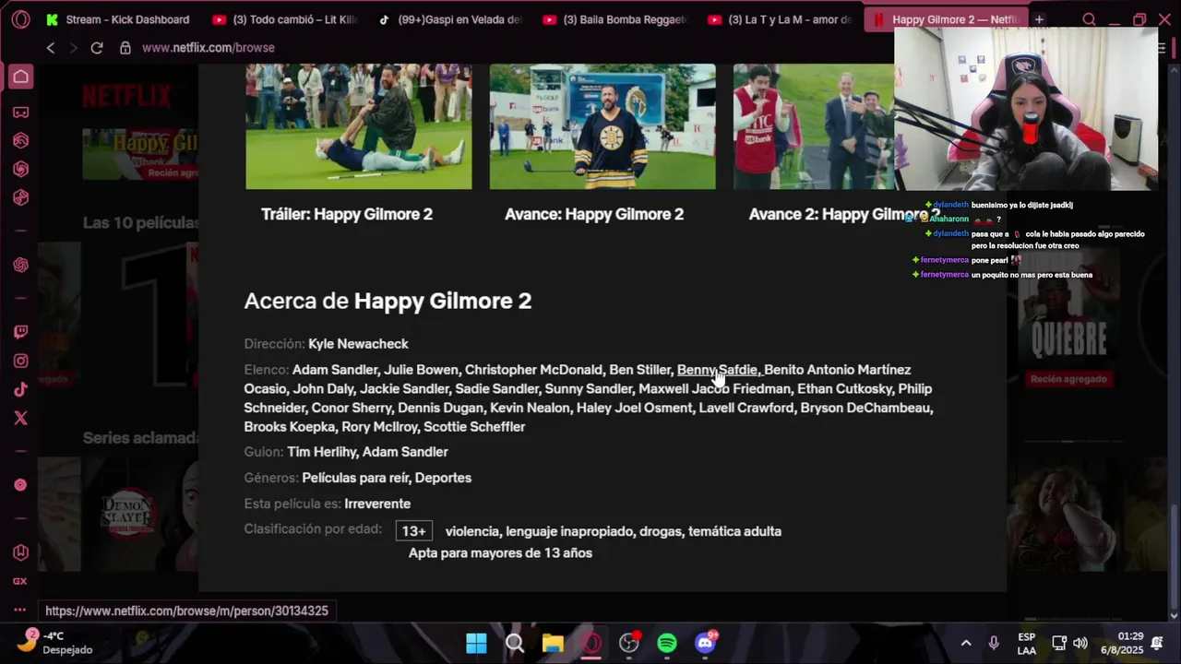Open File Explorer from the taskbar
The width and height of the screenshot is (1181, 664).
[553, 643]
